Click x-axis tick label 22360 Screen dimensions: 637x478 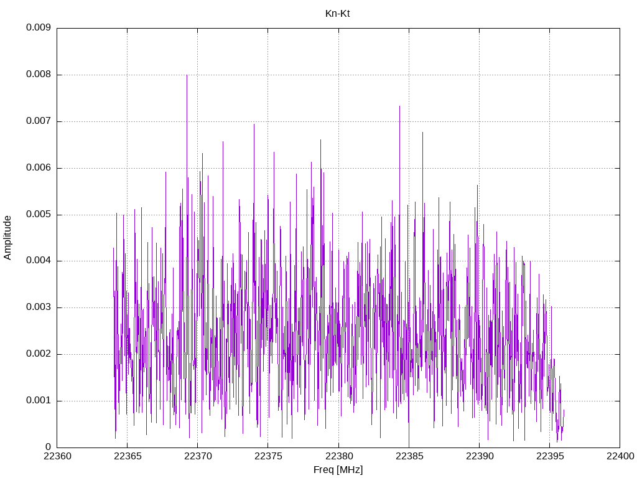tap(57, 456)
